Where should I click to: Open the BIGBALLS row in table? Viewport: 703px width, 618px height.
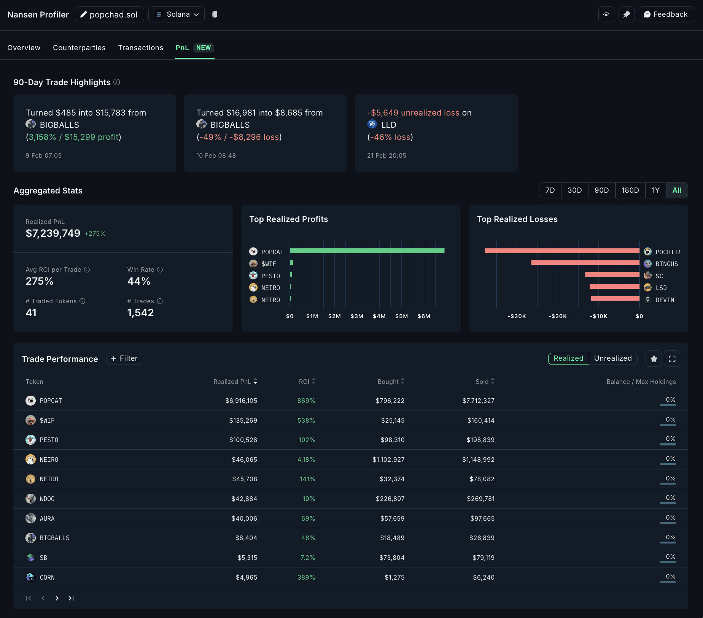click(x=351, y=538)
